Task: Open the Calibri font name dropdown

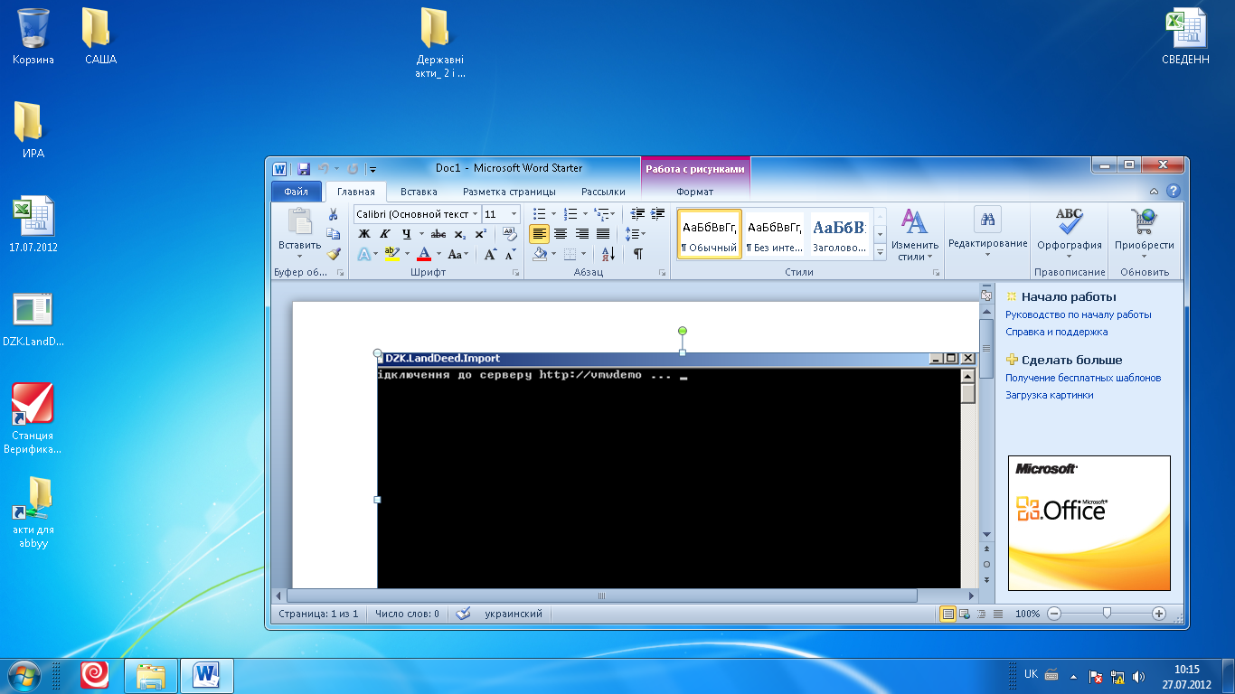Action: [475, 214]
